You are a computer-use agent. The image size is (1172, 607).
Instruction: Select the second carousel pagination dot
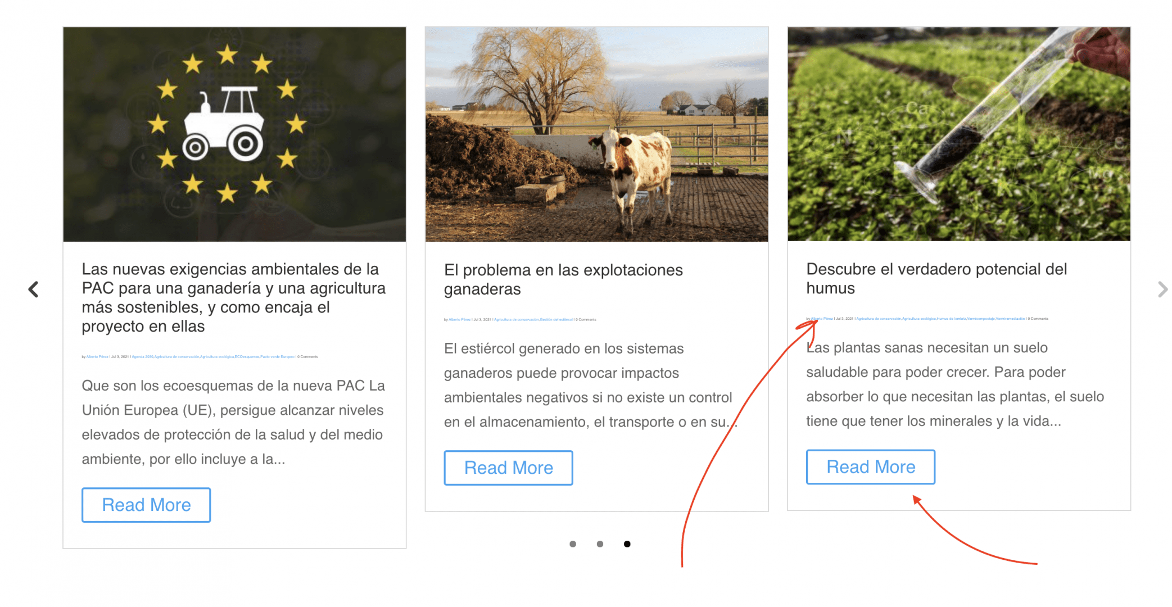[x=600, y=544]
